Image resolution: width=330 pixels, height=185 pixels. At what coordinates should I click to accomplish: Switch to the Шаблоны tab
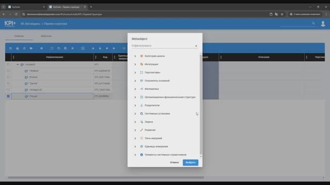(46, 36)
